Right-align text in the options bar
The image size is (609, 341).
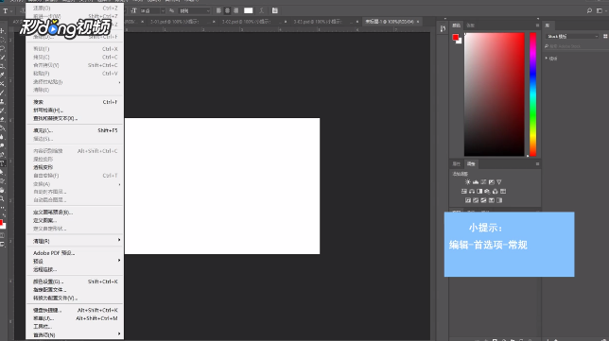pyautogui.click(x=235, y=10)
